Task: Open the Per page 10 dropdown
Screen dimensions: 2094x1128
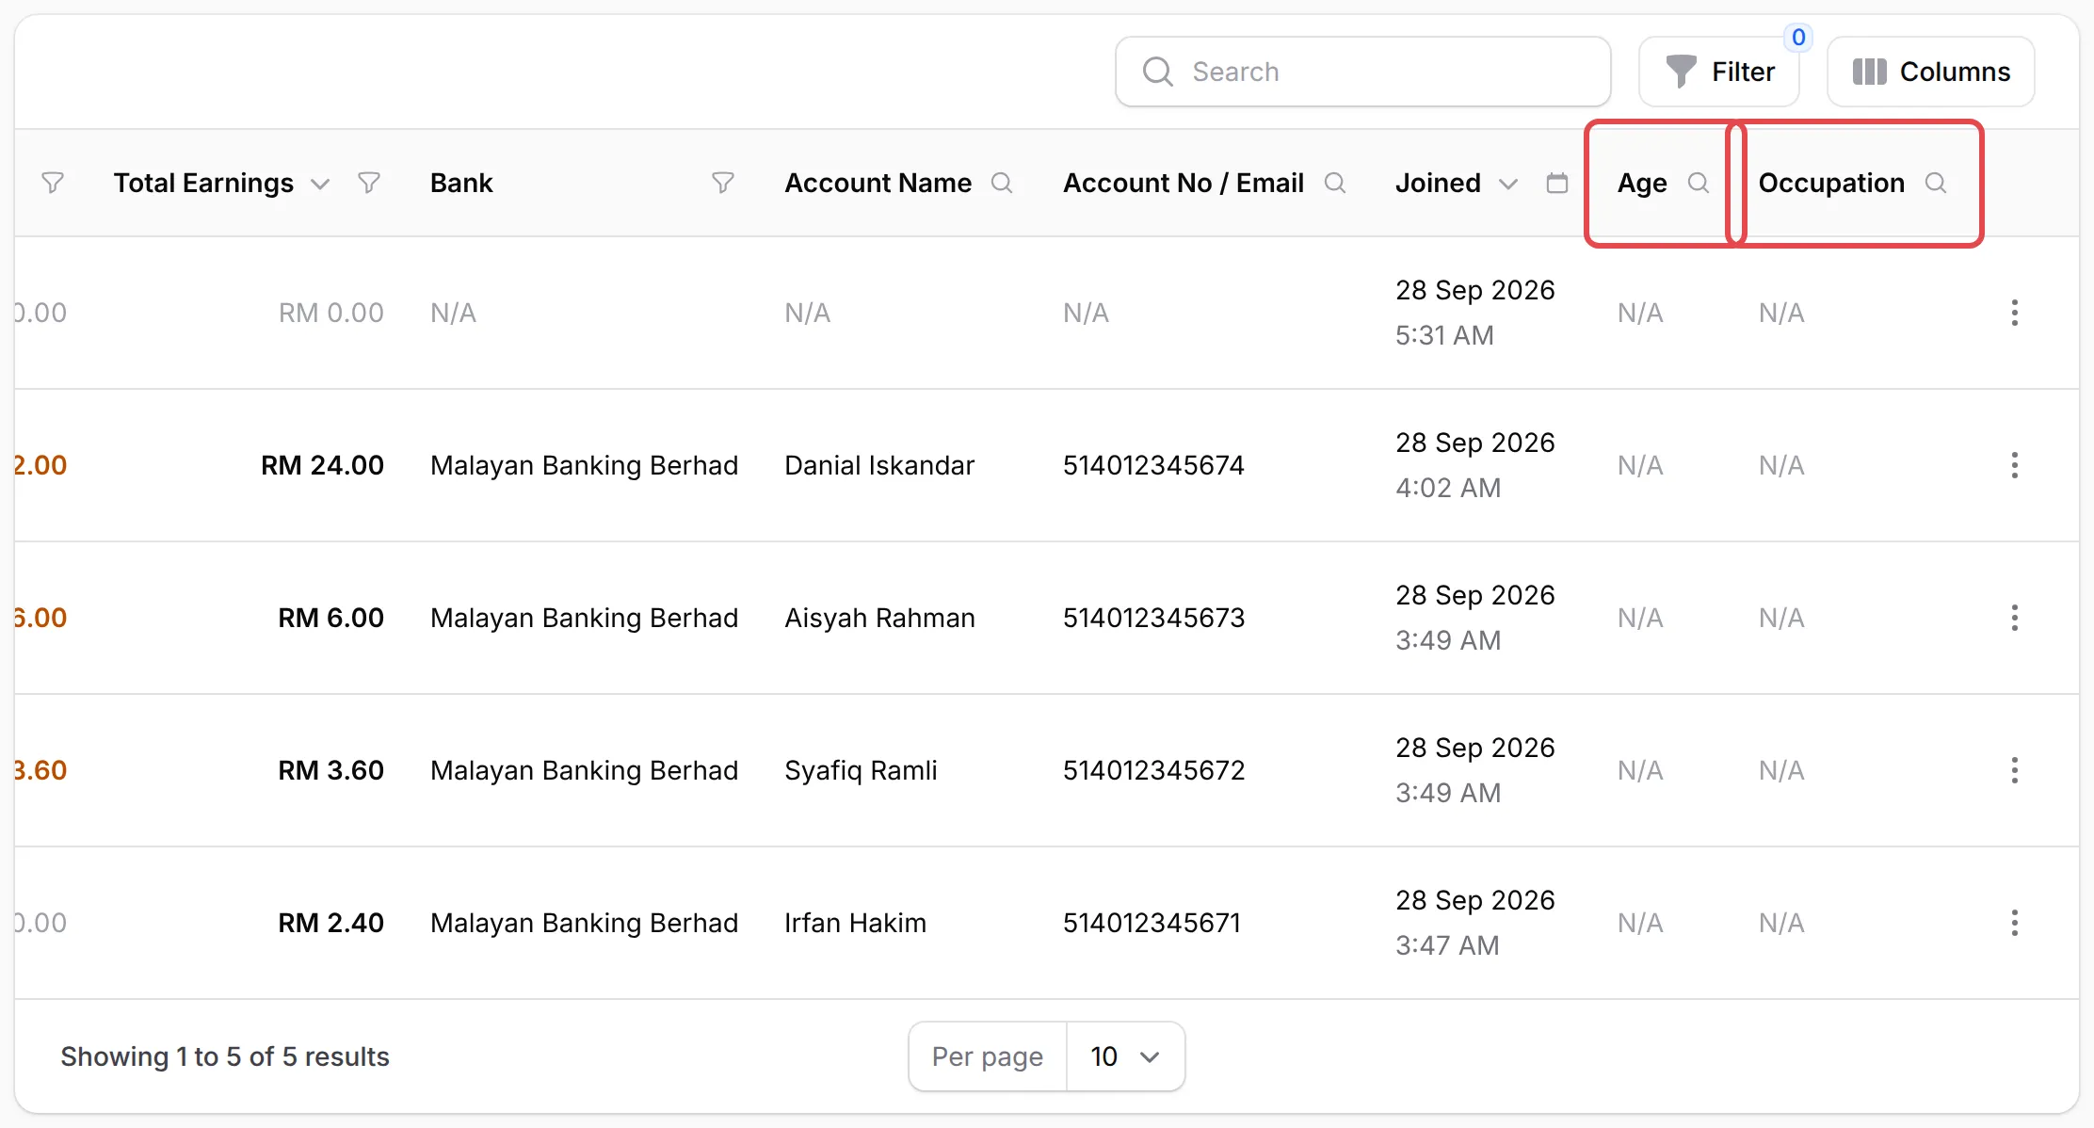Action: [1125, 1056]
